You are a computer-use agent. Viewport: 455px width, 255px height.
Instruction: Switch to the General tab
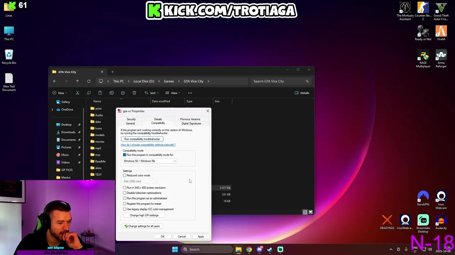point(130,124)
